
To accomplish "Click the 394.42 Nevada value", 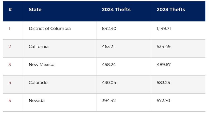I will pos(109,101).
